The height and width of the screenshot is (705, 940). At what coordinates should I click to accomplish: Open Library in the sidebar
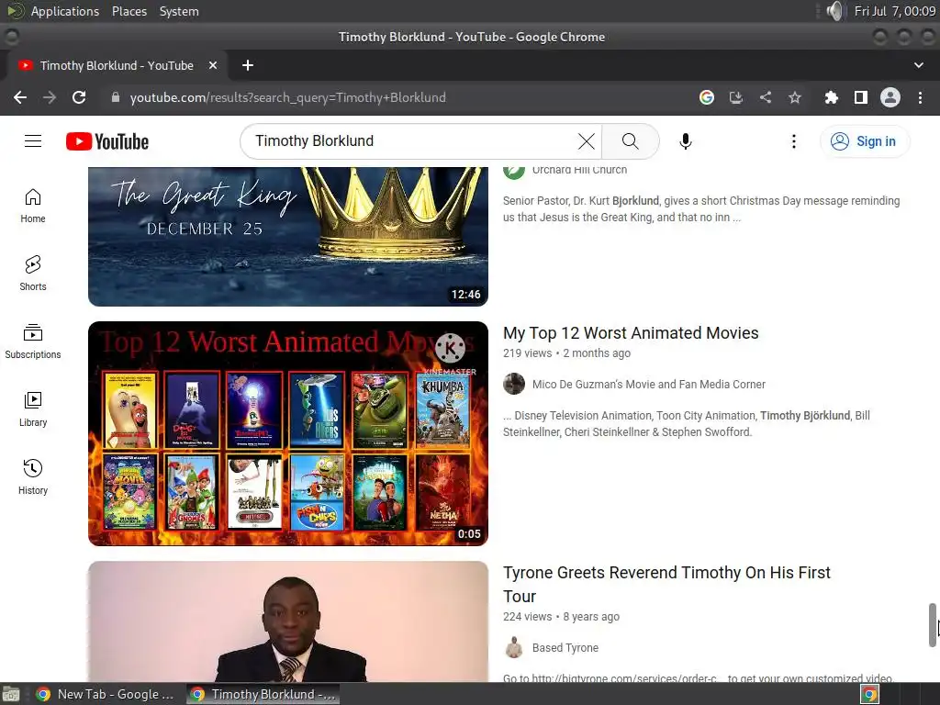pos(33,409)
